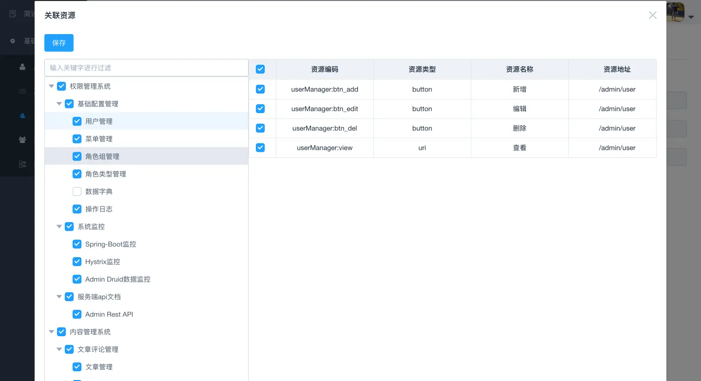Uncheck the 角色组管理 checkbox
This screenshot has height=381, width=701.
point(77,156)
